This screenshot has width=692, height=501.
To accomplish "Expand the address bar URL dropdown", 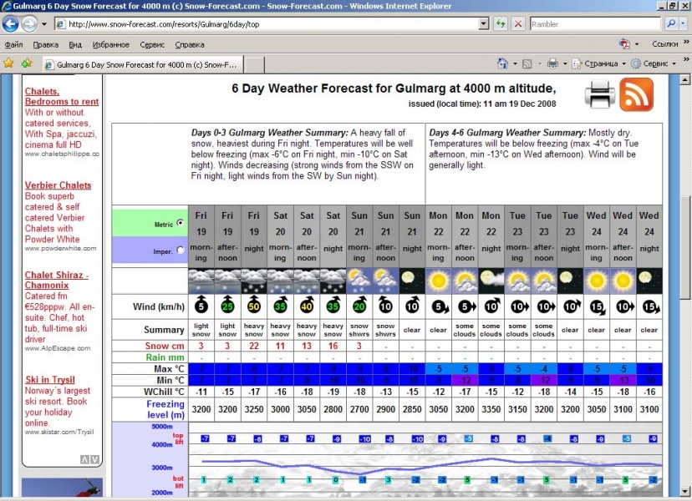I will (484, 24).
